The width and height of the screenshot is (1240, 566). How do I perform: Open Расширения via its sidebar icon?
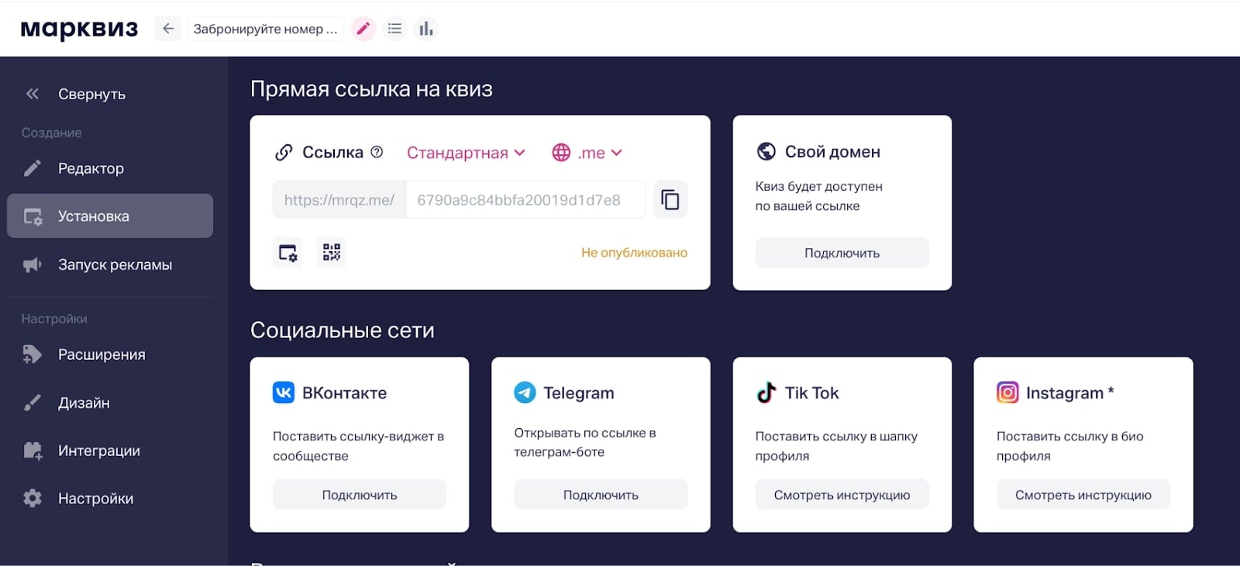click(x=31, y=354)
